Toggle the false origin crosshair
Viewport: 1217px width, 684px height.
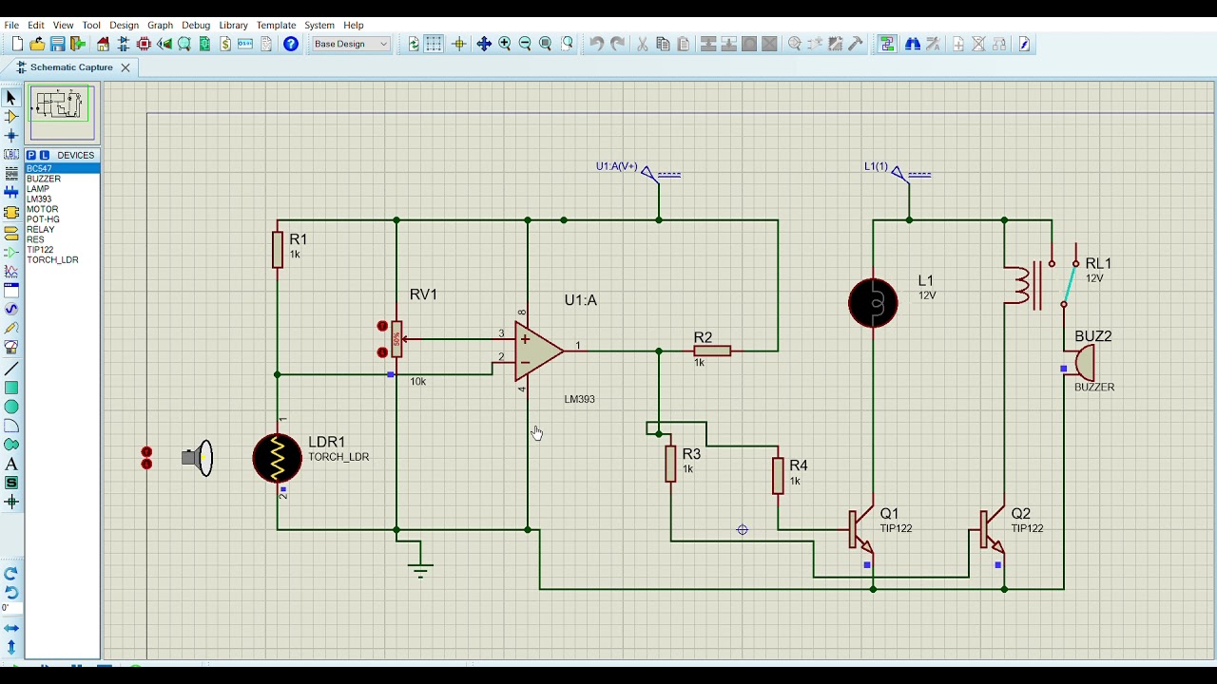pyautogui.click(x=458, y=44)
